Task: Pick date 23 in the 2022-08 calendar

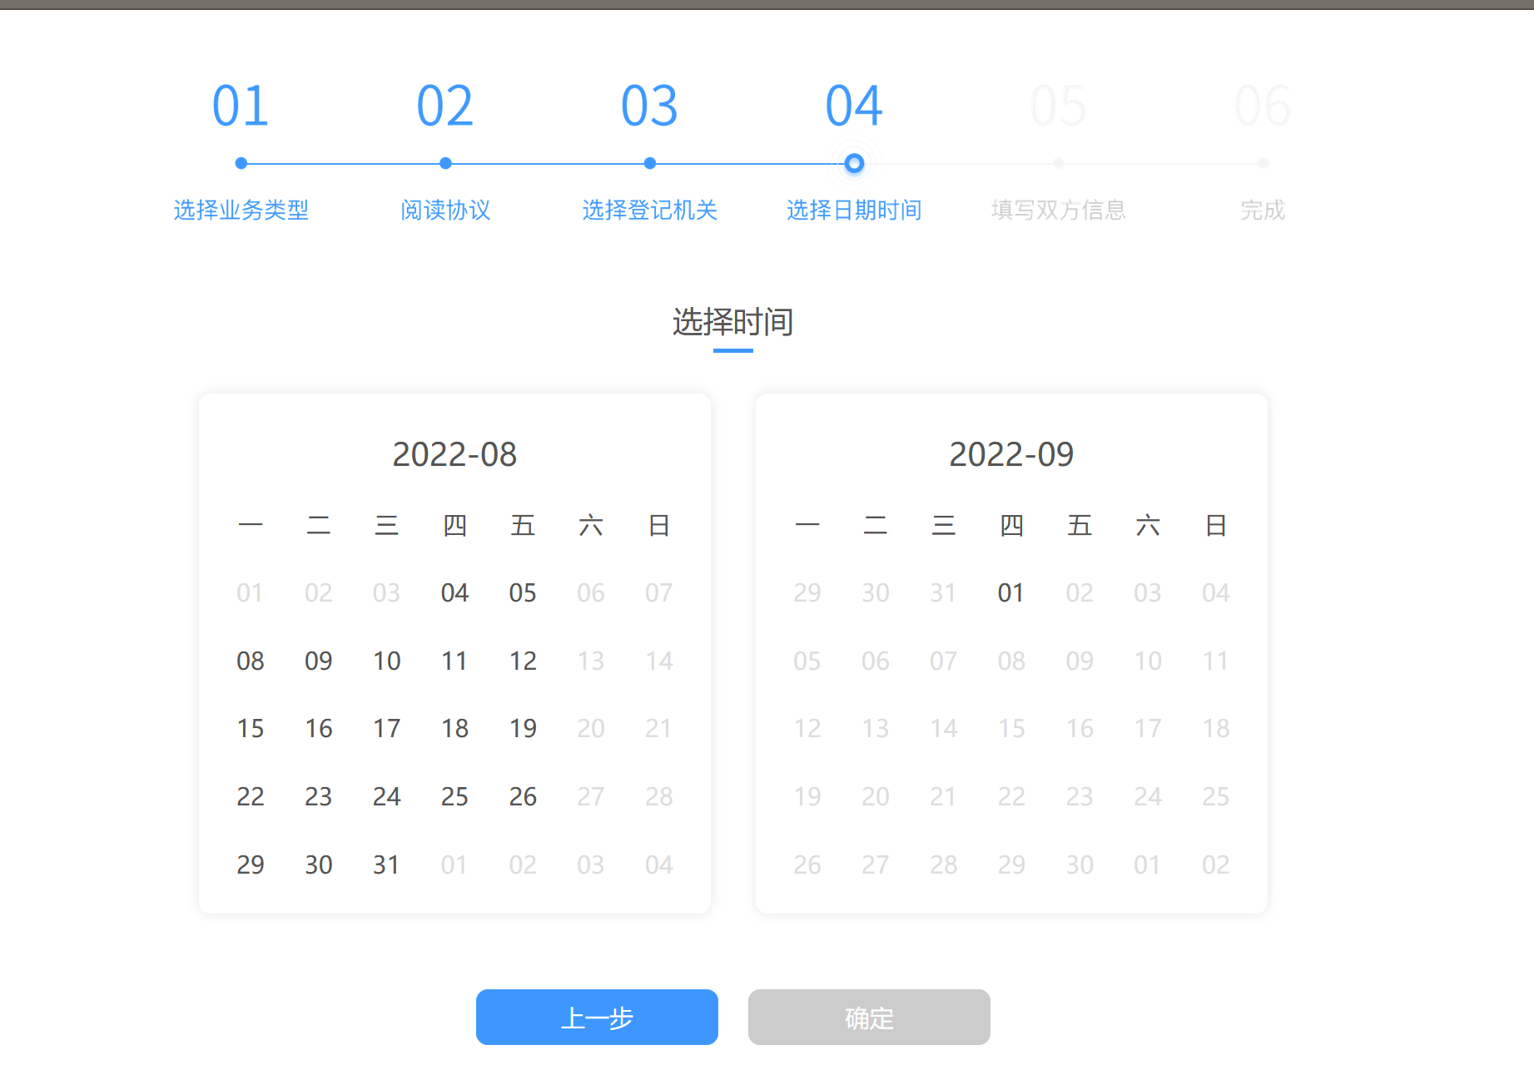Action: tap(318, 797)
